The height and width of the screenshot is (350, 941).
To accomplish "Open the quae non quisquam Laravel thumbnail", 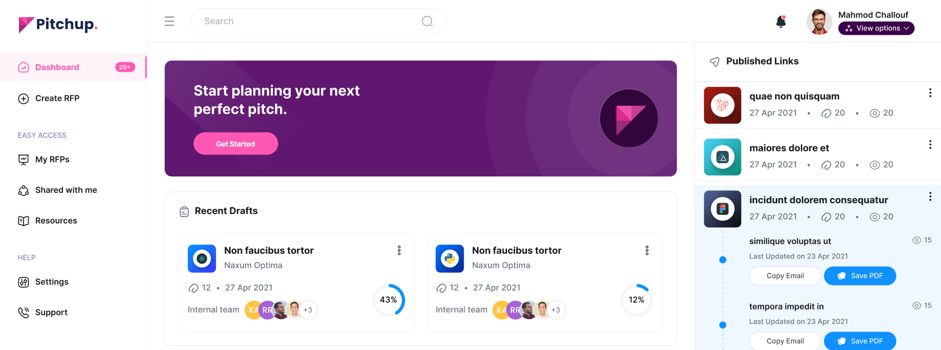I will click(723, 105).
